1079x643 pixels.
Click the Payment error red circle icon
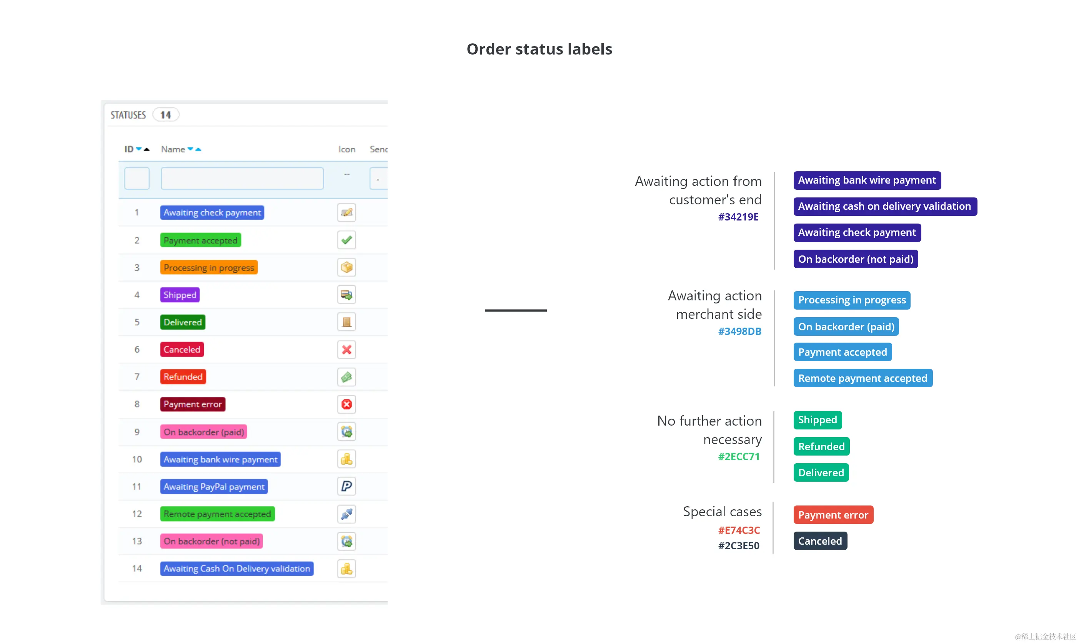tap(346, 404)
